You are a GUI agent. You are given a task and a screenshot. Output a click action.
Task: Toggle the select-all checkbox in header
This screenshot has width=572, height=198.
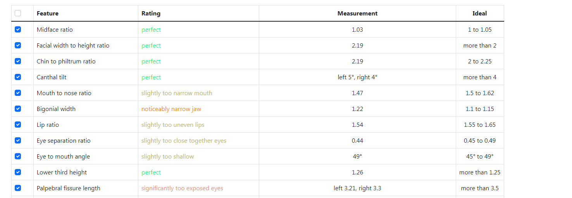point(18,14)
